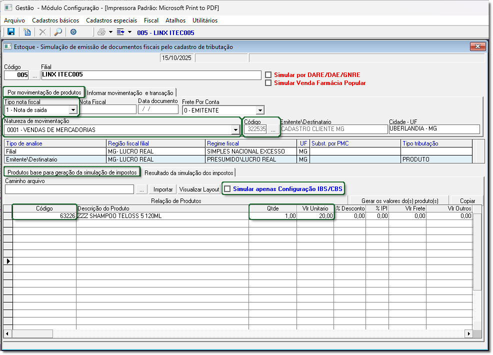The width and height of the screenshot is (493, 355).
Task: Click the list export toolbar icon
Action: click(120, 32)
